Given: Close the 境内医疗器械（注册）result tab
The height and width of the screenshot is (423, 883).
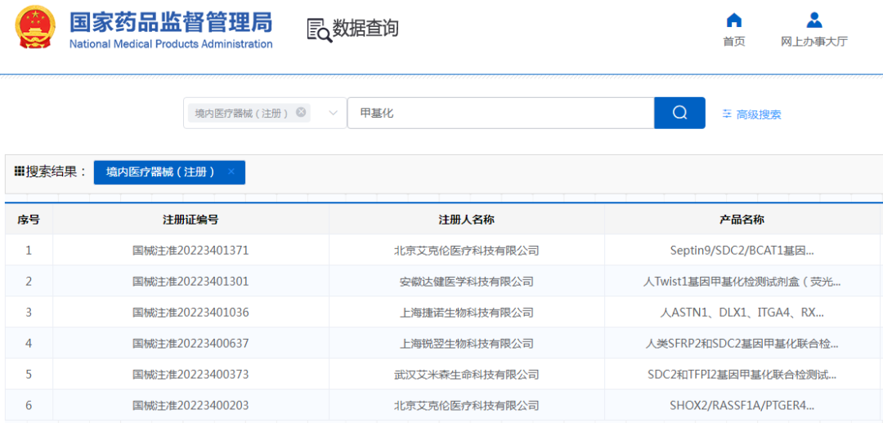Looking at the screenshot, I should (x=231, y=171).
